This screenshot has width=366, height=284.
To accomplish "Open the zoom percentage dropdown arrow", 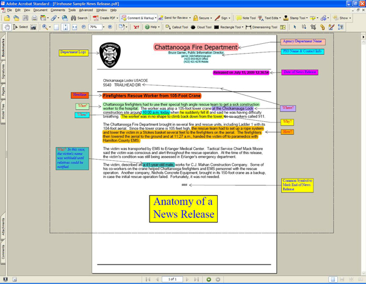I will pos(104,27).
